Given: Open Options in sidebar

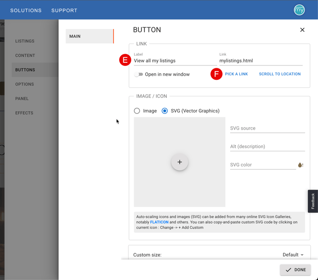Looking at the screenshot, I should coord(24,84).
